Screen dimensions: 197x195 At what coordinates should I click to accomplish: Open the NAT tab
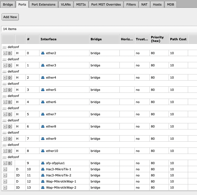144,4
